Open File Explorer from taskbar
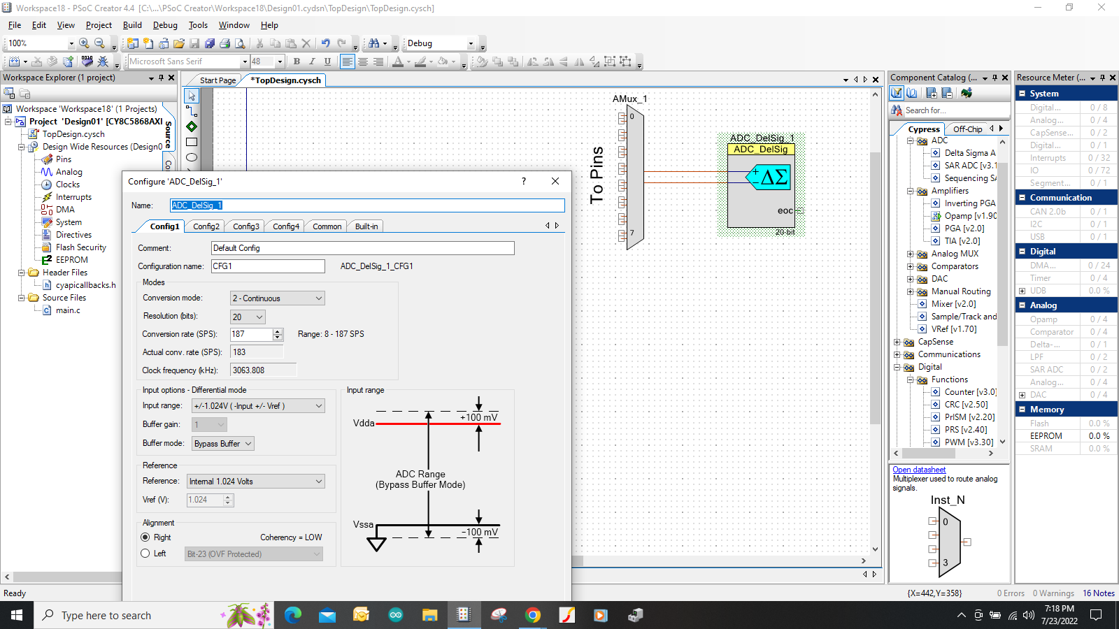This screenshot has width=1119, height=629. click(429, 615)
